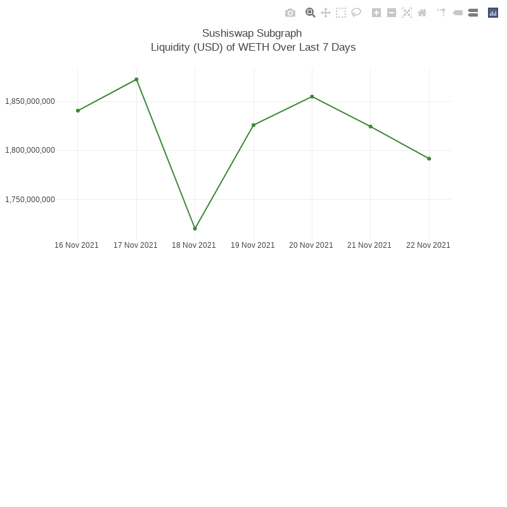Screen dimensions: 507x507
Task: Click x-axis label 19 Nov 2021
Action: (252, 245)
